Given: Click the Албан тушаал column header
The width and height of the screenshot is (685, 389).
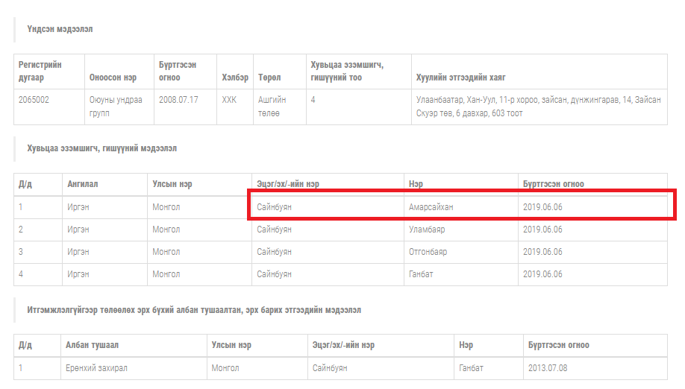Looking at the screenshot, I should [92, 345].
